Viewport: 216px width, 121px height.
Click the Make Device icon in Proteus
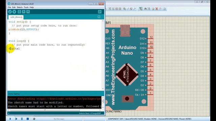click(x=128, y=9)
